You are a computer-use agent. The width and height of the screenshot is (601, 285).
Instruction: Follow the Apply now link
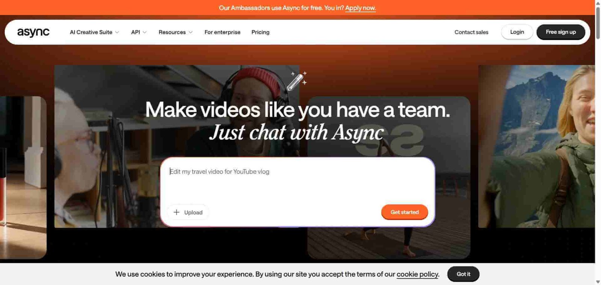coord(361,8)
